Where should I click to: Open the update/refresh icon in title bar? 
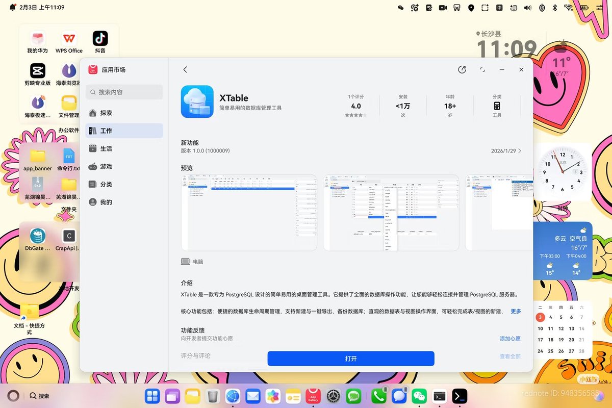(462, 69)
